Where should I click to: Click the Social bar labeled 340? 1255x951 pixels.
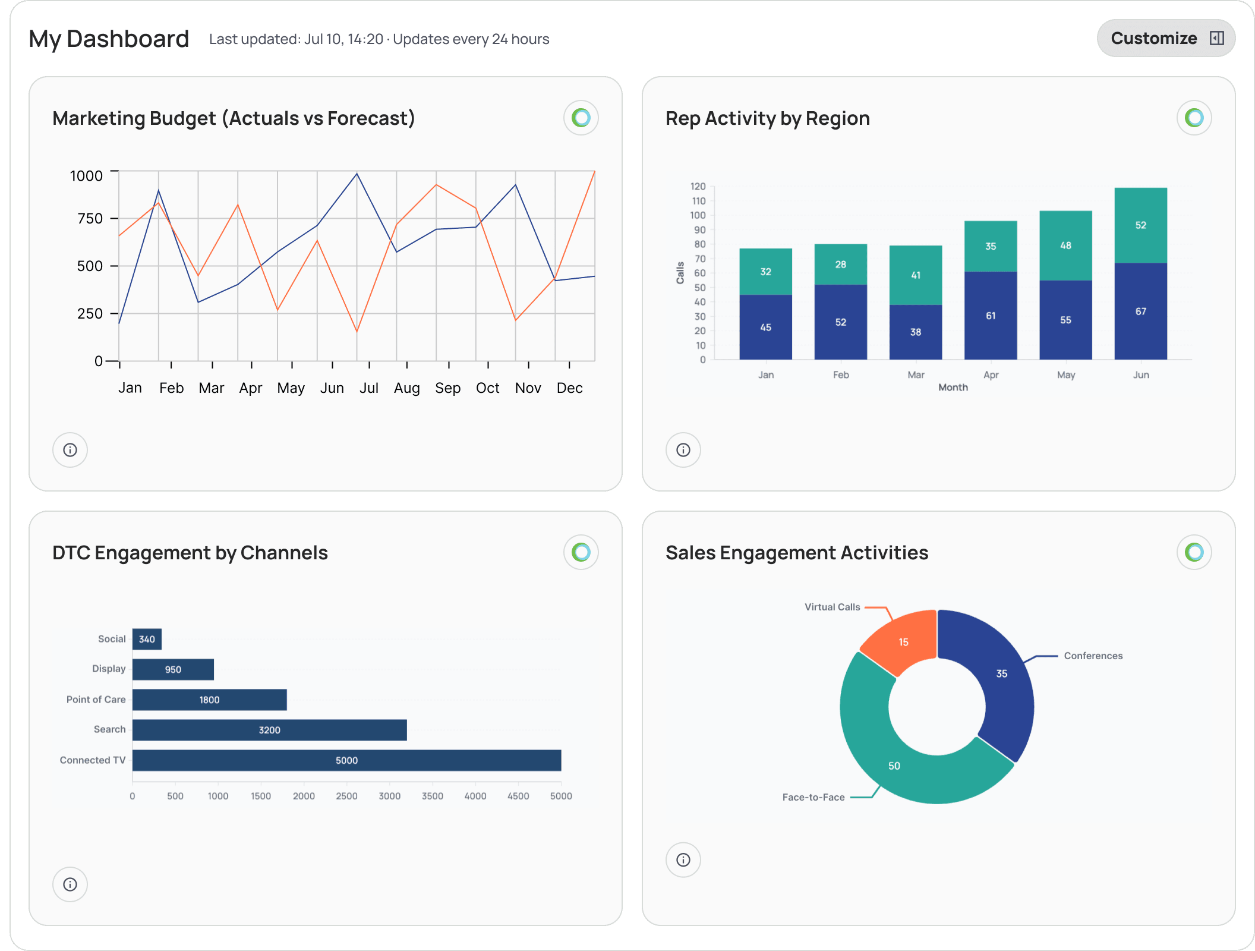click(x=147, y=639)
